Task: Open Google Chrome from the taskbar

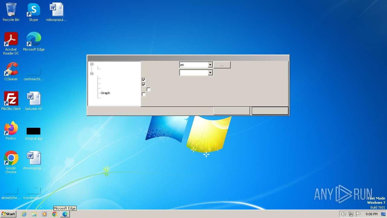Action: pyautogui.click(x=55, y=214)
